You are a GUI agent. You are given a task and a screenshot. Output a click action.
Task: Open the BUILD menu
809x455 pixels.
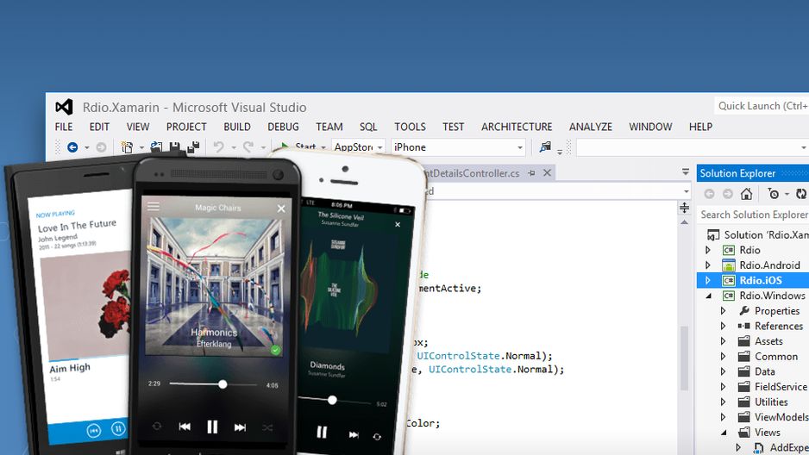[237, 127]
